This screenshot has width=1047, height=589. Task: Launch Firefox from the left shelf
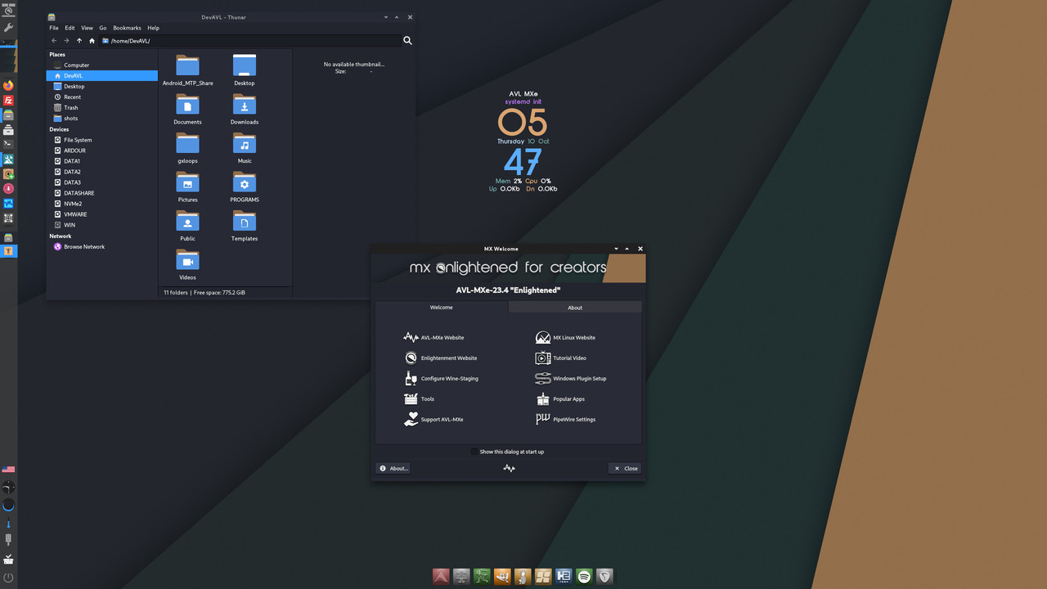coord(9,85)
